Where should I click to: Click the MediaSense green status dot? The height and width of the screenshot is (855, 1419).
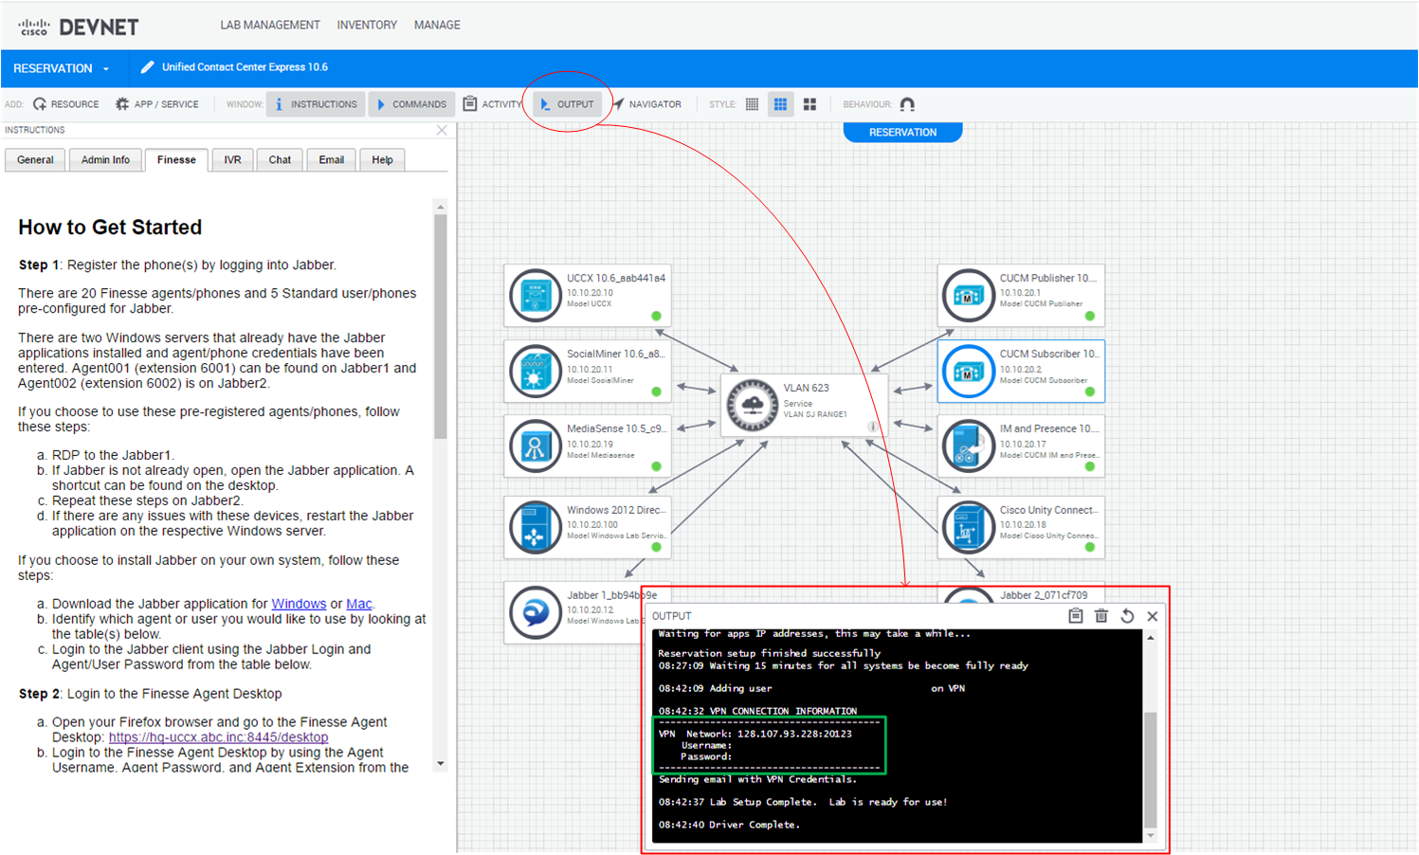[656, 466]
